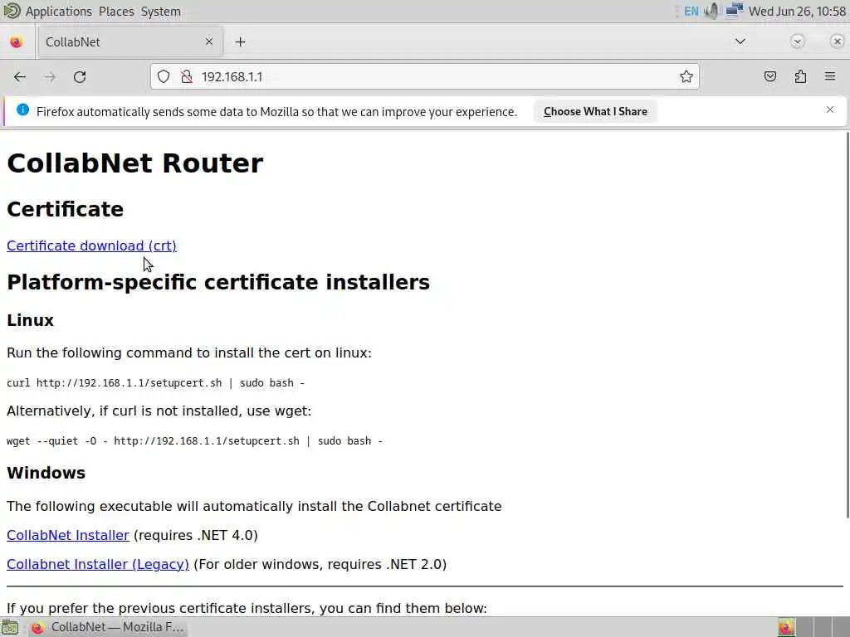Open the Save to Pocket icon
Image resolution: width=850 pixels, height=637 pixels.
pyautogui.click(x=770, y=76)
